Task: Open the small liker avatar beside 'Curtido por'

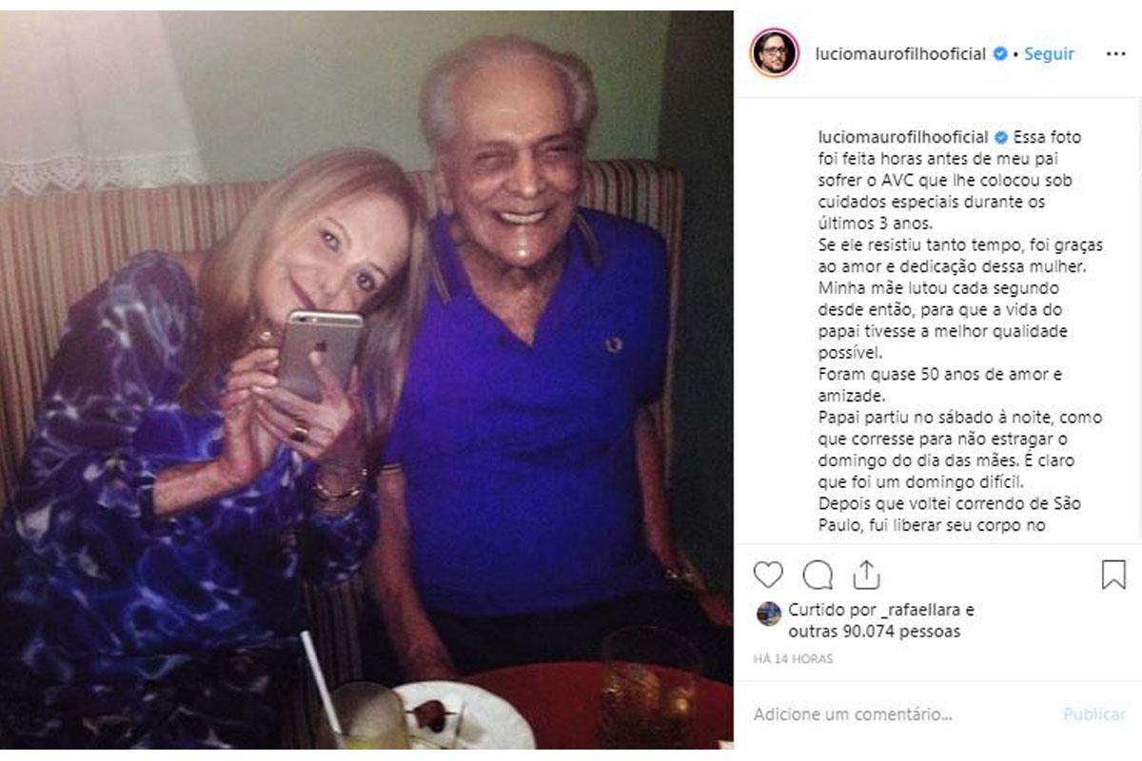Action: [768, 614]
